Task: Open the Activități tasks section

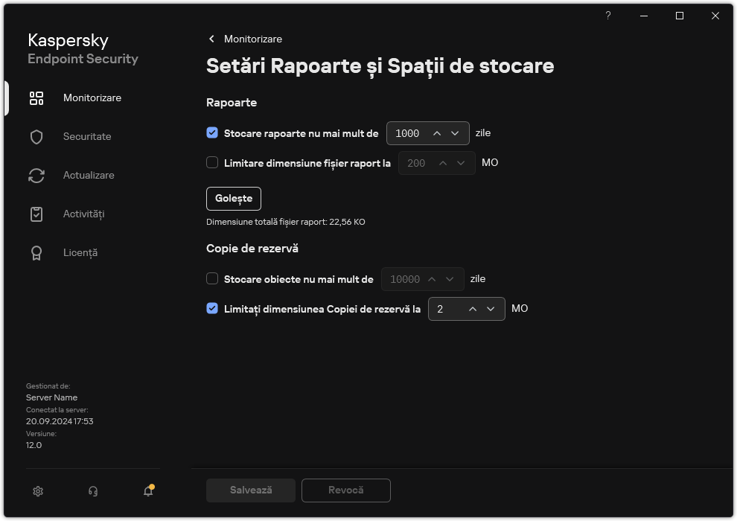Action: click(x=36, y=214)
